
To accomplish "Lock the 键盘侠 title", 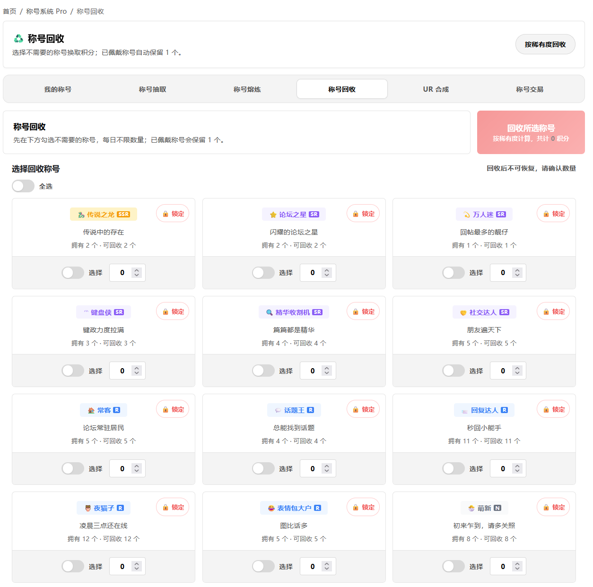I will click(x=173, y=311).
